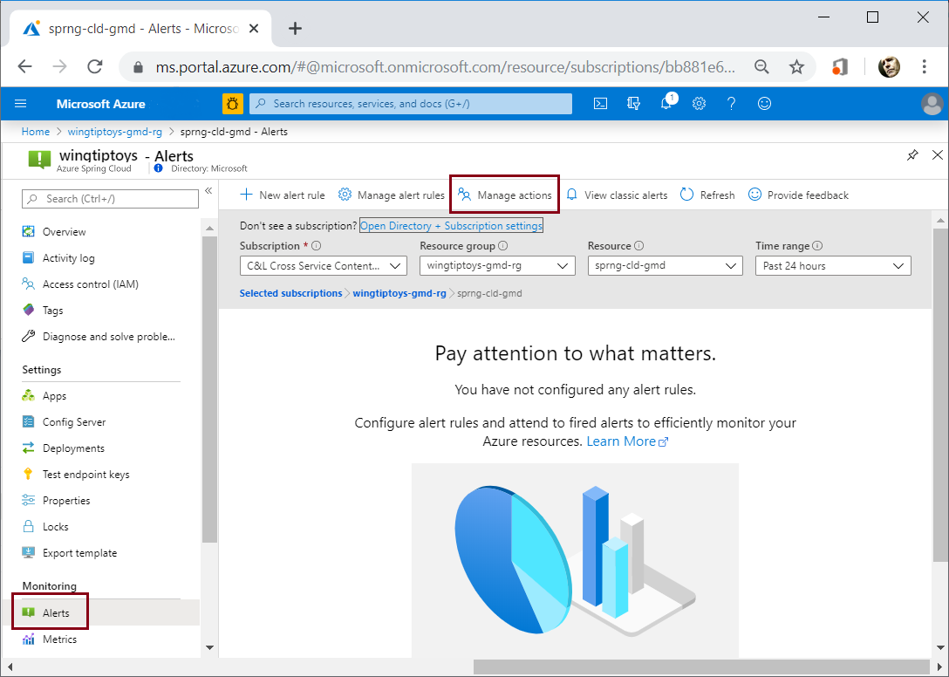Open the Resource dropdown
The width and height of the screenshot is (949, 677).
click(666, 266)
